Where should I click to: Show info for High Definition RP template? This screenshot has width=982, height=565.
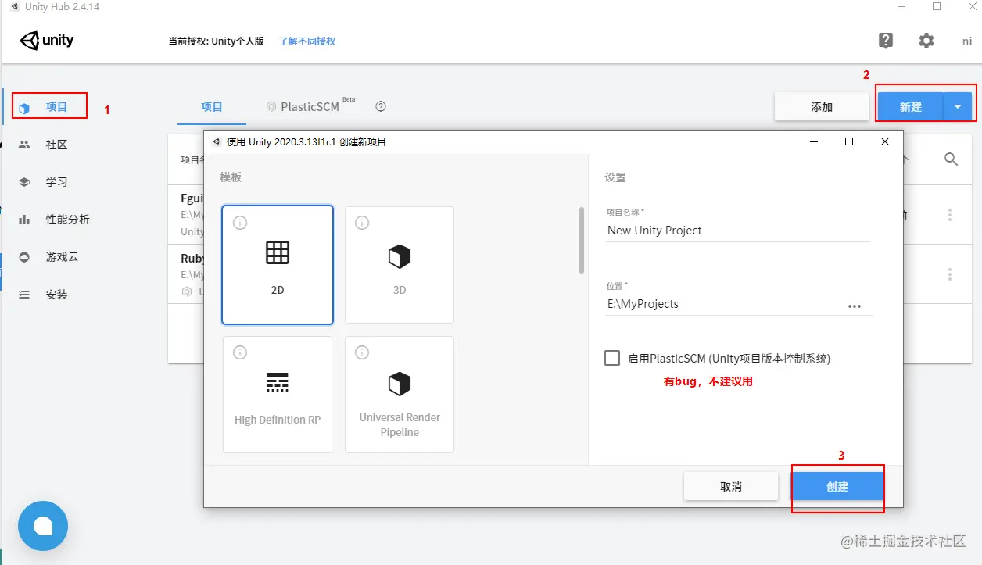point(240,352)
